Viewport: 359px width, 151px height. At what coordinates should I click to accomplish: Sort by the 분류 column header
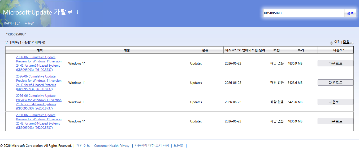206,50
